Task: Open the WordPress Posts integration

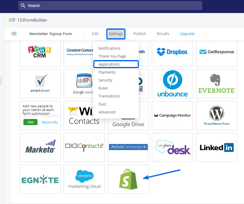Action: pos(216,116)
